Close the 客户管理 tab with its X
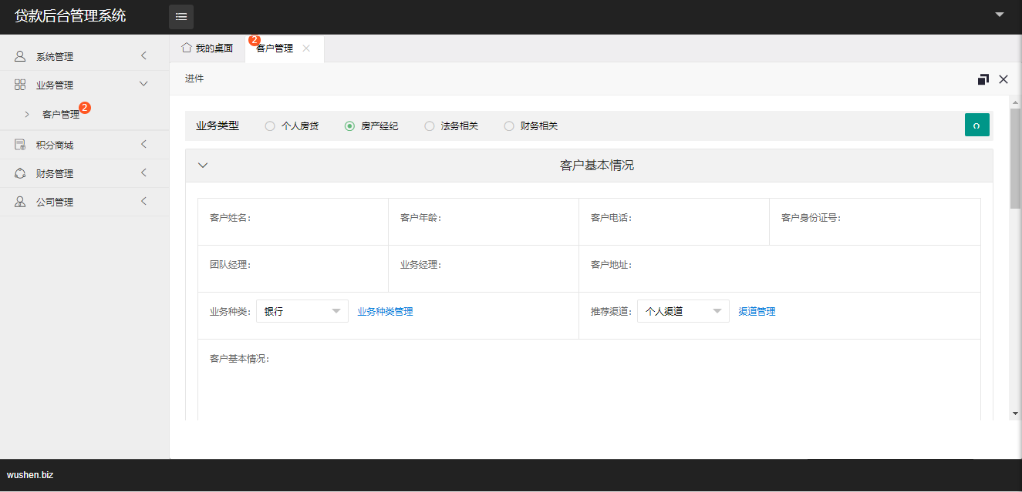Screen dimensions: 1022x492 306,49
